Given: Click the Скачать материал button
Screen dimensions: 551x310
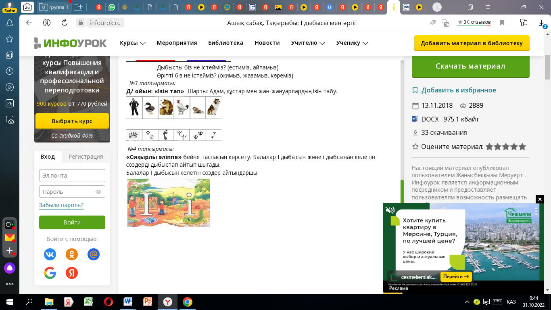Looking at the screenshot, I should pos(470,66).
